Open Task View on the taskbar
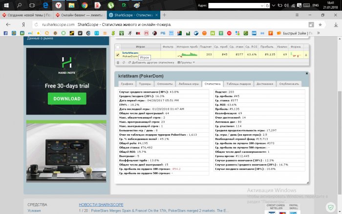This screenshot has height=214, width=342. tap(32, 5)
